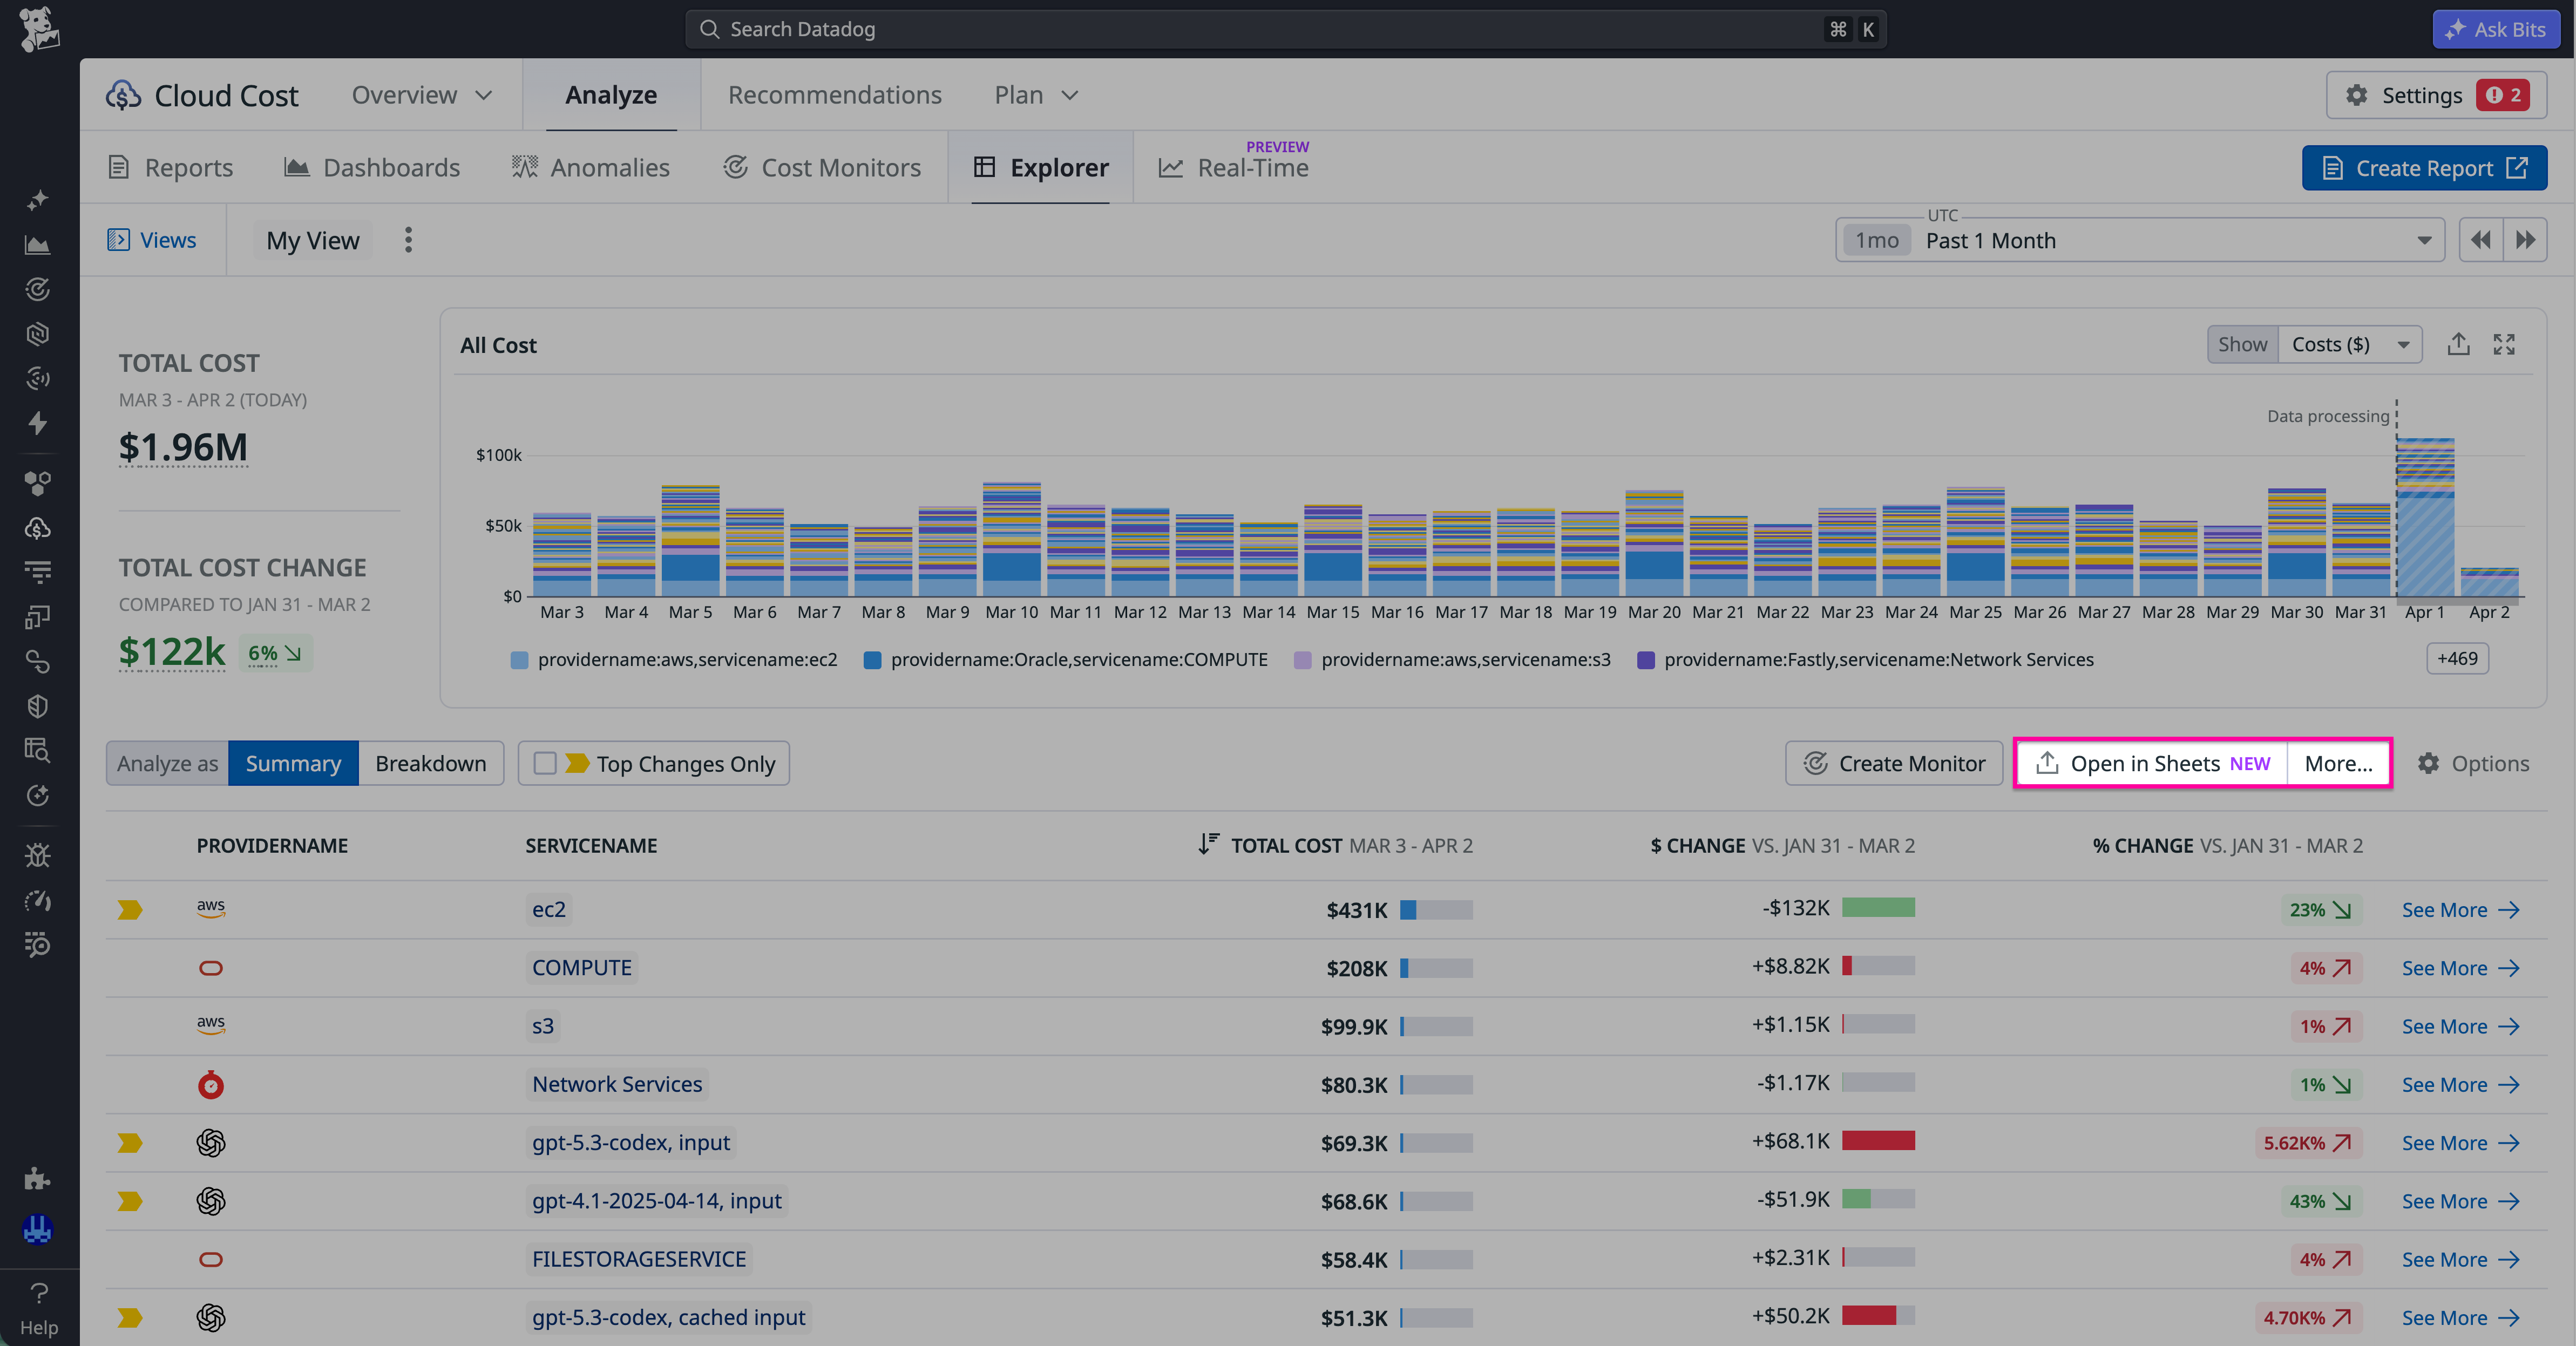
Task: Open the My View three-dot menu
Action: 408,240
